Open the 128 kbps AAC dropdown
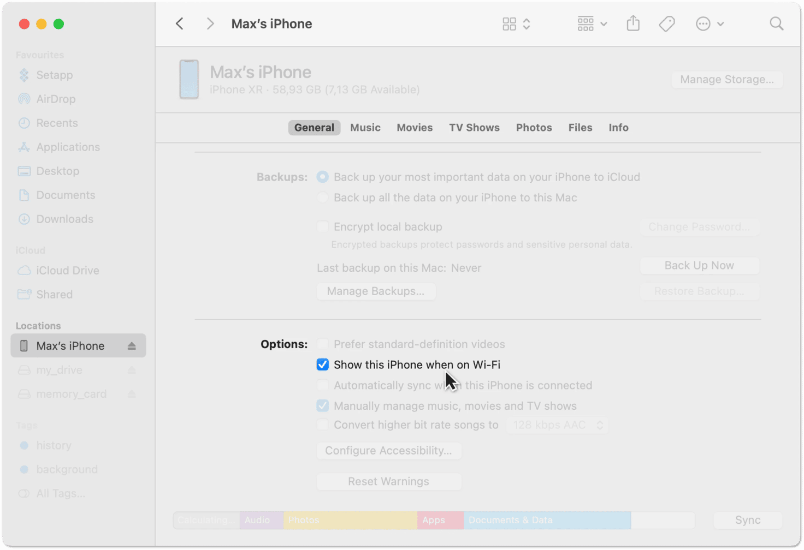 coord(557,425)
